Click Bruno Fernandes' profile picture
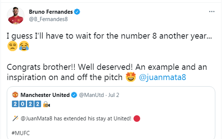The image size is (224, 139). pos(15,16)
